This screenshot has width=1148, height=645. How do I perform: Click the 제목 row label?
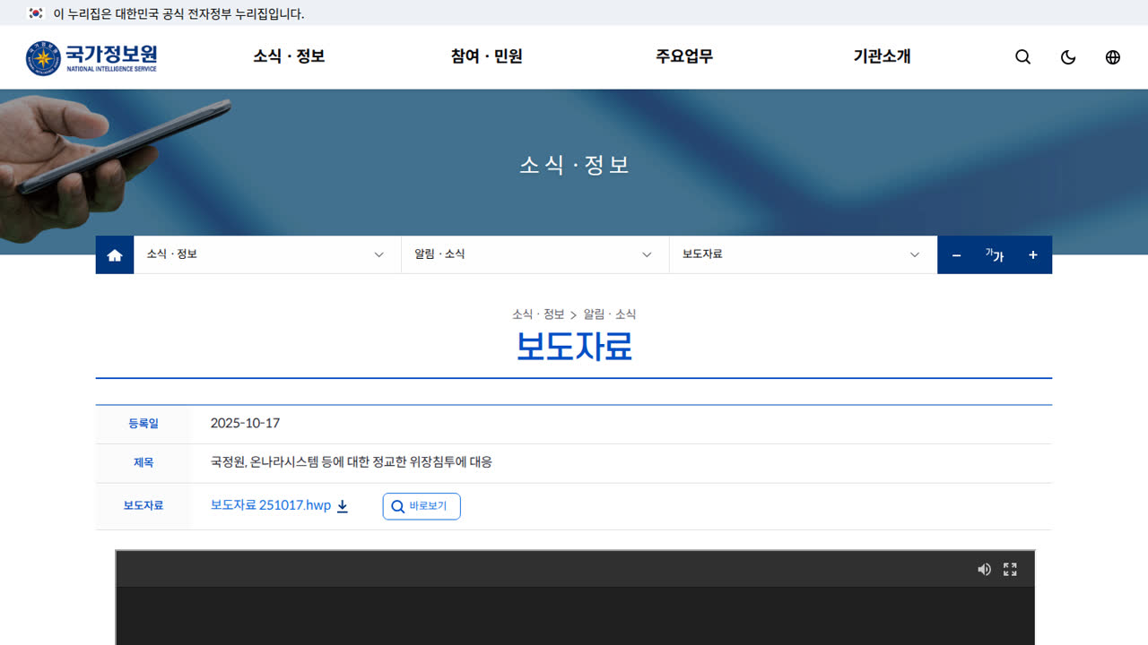click(143, 463)
